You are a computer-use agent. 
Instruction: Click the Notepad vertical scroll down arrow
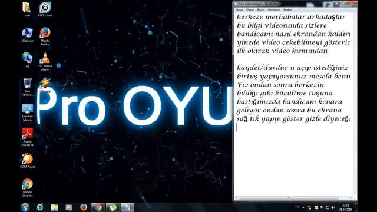point(355,194)
